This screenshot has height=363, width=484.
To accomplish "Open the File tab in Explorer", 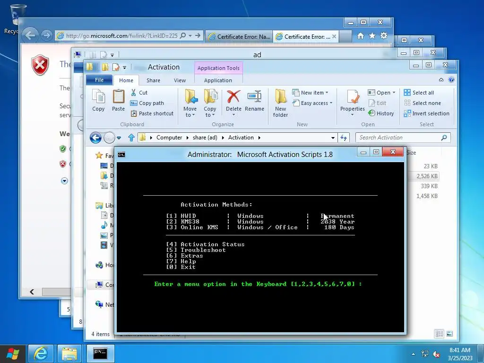I will (x=99, y=80).
